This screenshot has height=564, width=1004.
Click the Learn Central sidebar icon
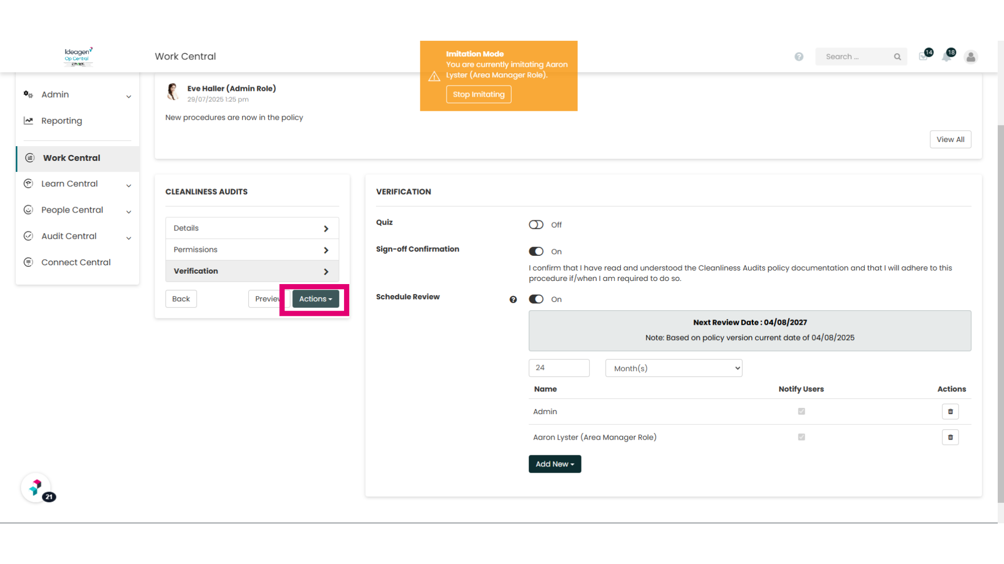28,183
